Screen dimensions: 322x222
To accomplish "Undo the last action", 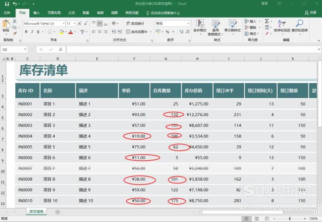I will [14, 4].
